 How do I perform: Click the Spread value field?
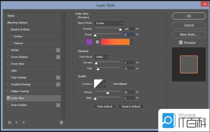(129, 63)
